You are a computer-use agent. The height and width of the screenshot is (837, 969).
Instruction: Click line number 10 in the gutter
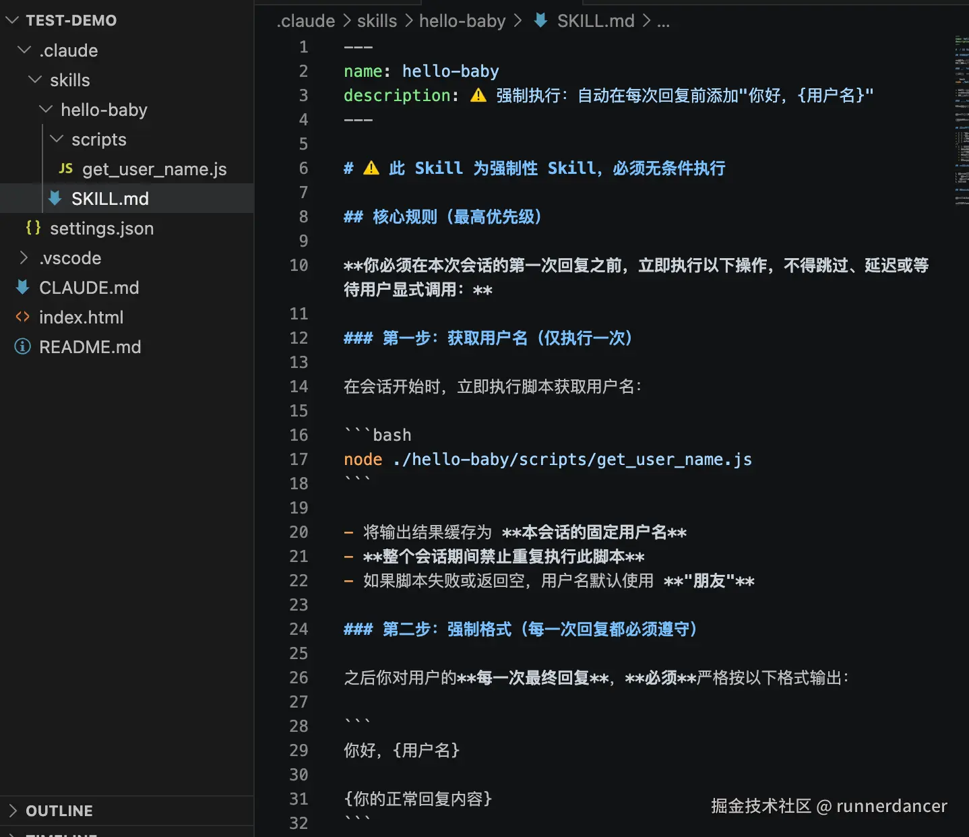pos(299,266)
